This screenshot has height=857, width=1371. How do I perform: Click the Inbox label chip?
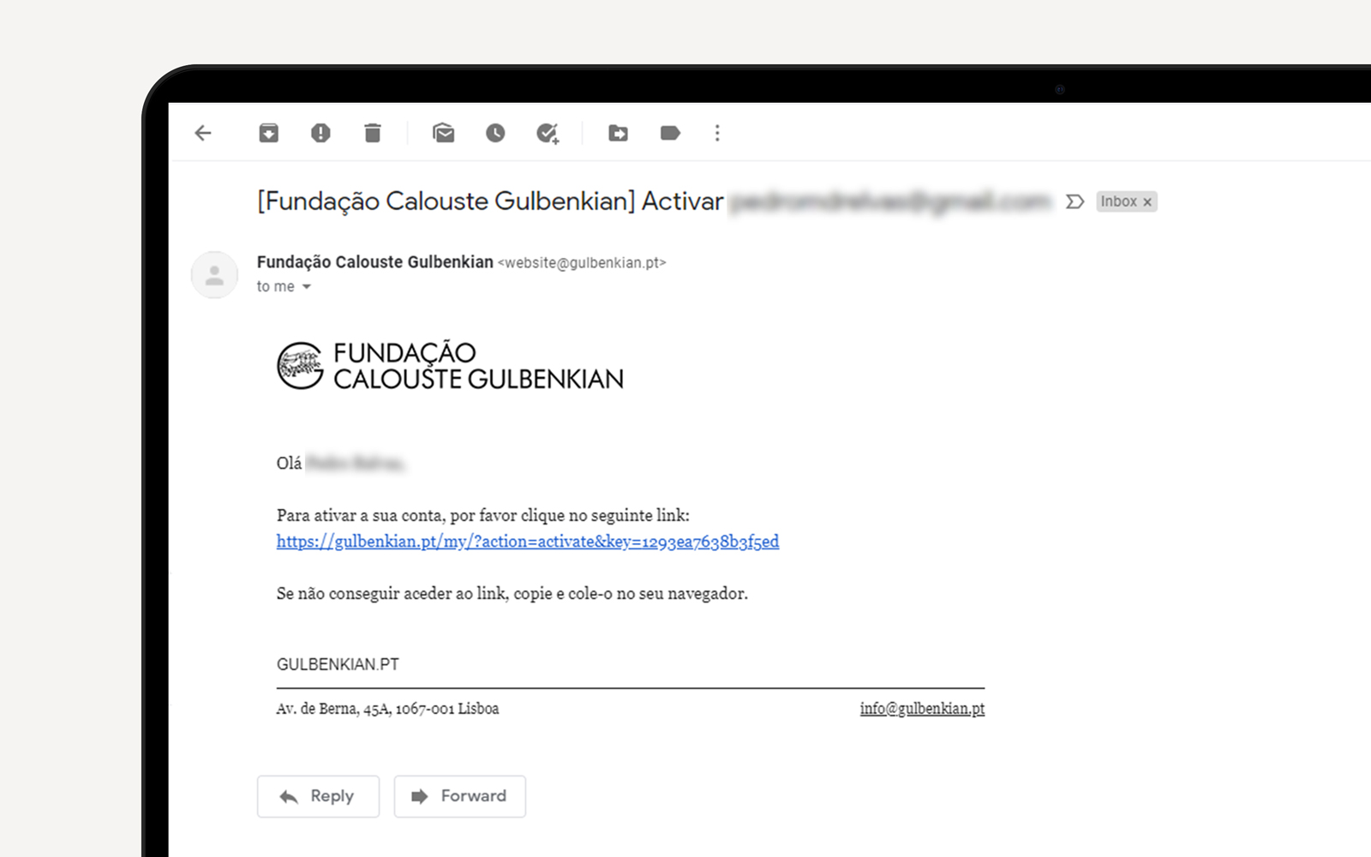pyautogui.click(x=1119, y=201)
